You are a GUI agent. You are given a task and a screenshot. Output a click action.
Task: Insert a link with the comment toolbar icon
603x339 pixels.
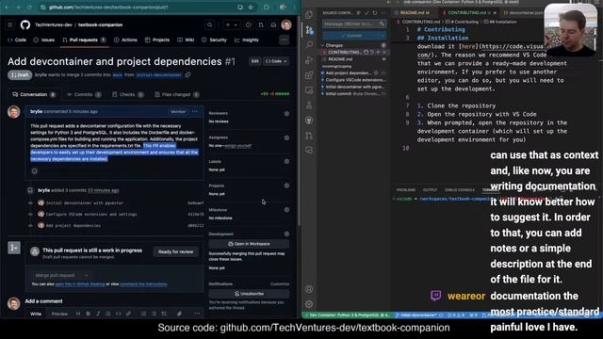[x=128, y=314]
